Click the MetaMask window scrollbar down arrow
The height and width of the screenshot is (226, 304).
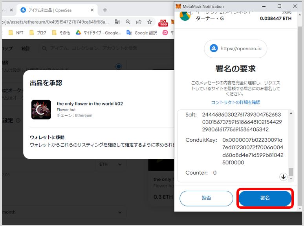(300, 209)
